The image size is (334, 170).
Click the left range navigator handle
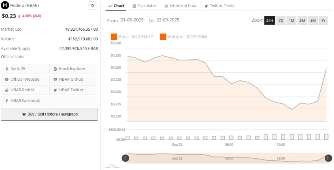126,158
